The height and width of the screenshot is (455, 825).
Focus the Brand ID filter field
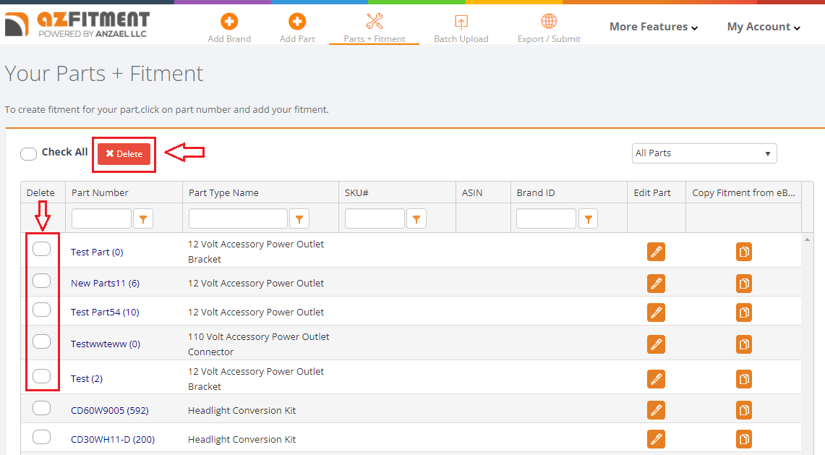546,218
